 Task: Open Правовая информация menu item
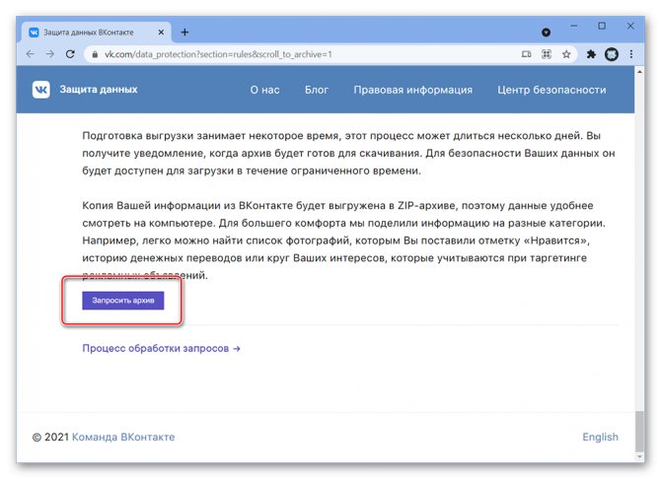(412, 90)
